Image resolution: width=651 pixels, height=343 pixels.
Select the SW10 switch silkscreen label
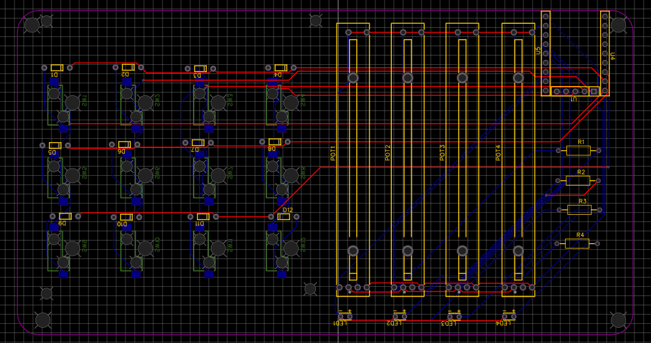pos(157,245)
